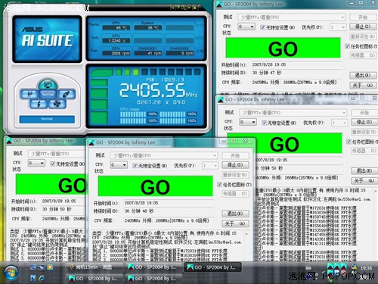Launch Windows Media Player from quick launch
Screen dimensions: 378x284
[x=50, y=267]
